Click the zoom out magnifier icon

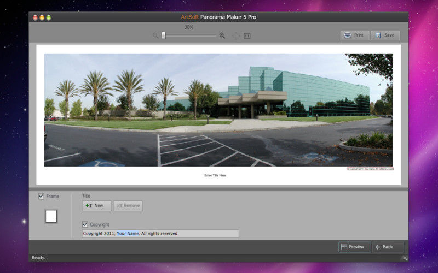click(155, 35)
